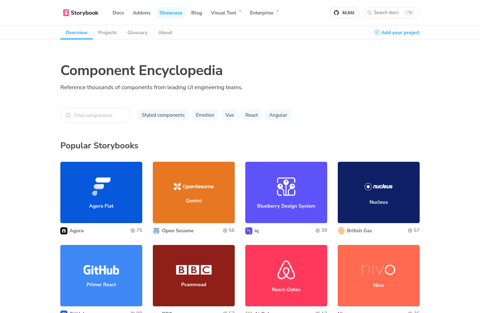Click component count icon next to 56
Viewport: 480px width, 313px height.
pos(225,231)
